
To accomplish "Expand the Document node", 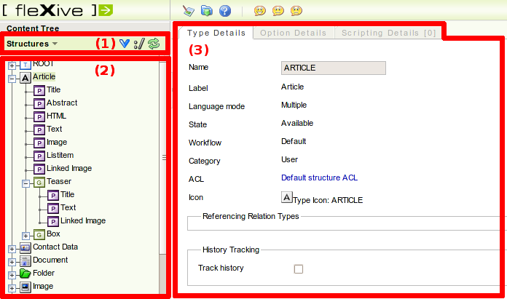I will point(12,262).
